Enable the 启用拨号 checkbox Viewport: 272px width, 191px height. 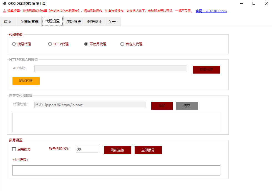tap(14, 149)
